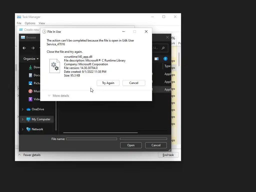The width and height of the screenshot is (256, 192).
Task: Expand the OneDrive tree node
Action: click(x=22, y=109)
